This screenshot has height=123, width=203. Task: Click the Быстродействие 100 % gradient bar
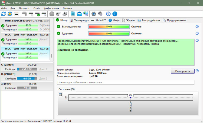click(x=109, y=27)
